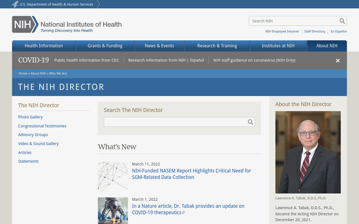The image size is (359, 224).
Task: Open Staff Directory link
Action: click(x=315, y=31)
